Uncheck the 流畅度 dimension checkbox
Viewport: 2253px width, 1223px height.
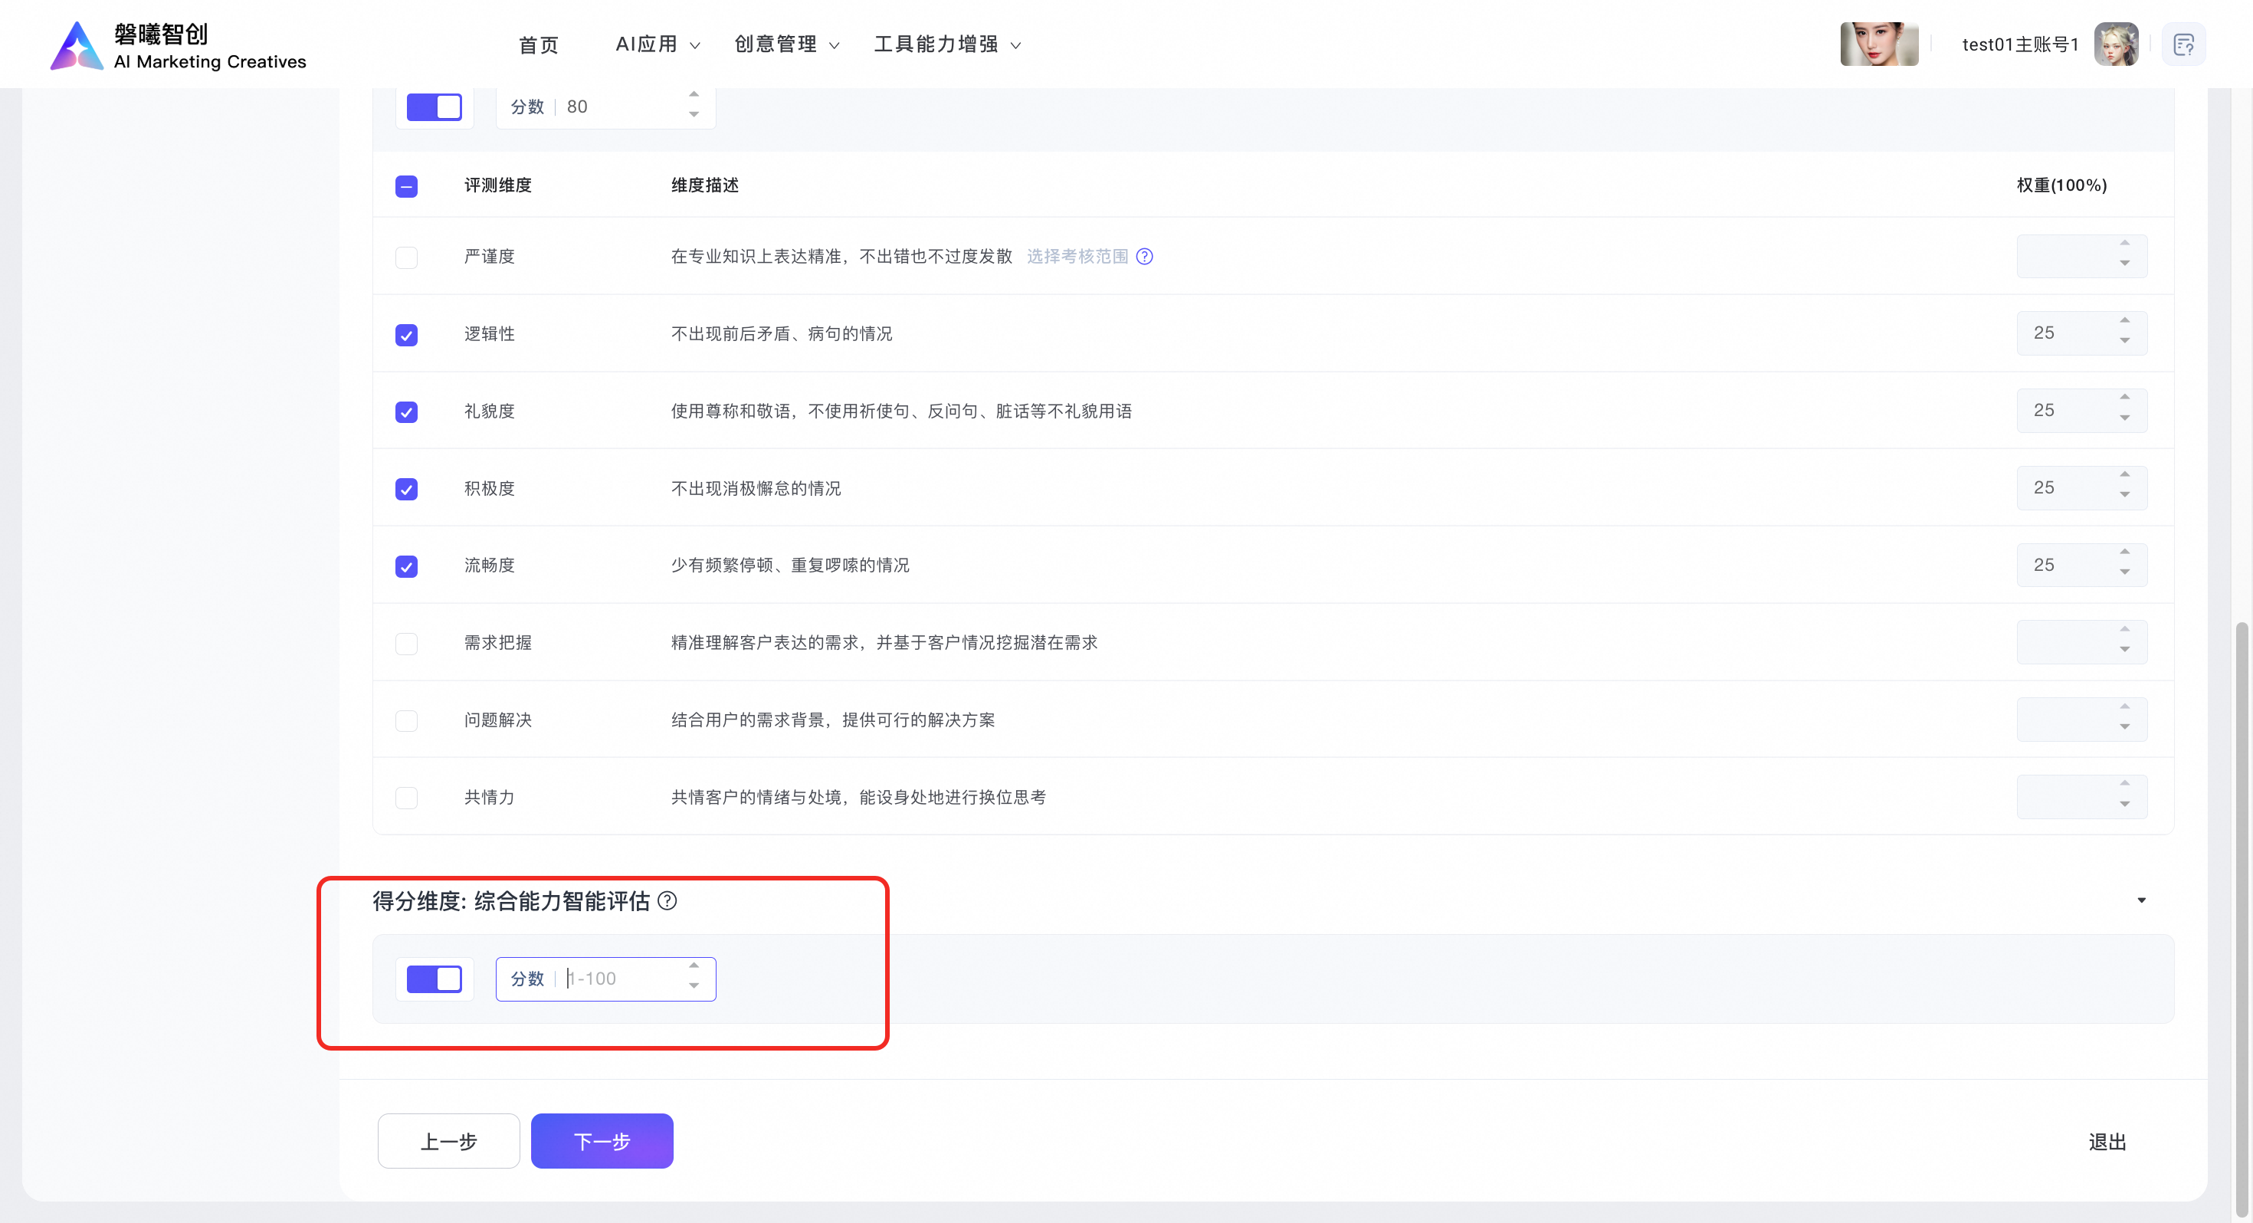pyautogui.click(x=406, y=567)
